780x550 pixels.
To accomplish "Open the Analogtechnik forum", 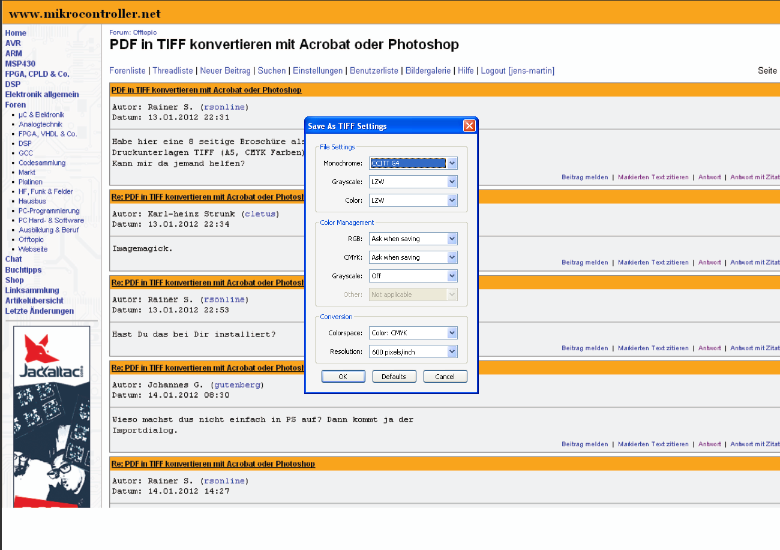I will 40,124.
